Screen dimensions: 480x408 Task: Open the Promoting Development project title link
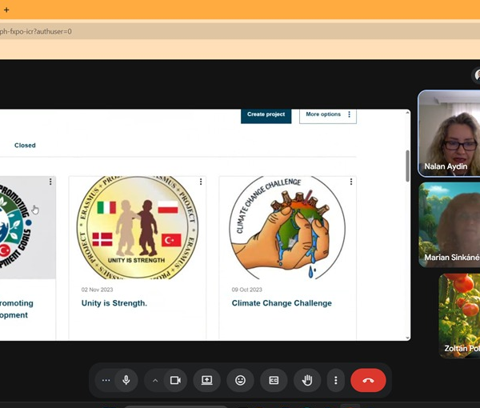(17, 309)
